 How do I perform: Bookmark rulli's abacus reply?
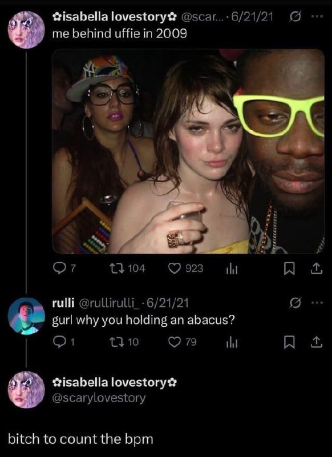coord(289,342)
